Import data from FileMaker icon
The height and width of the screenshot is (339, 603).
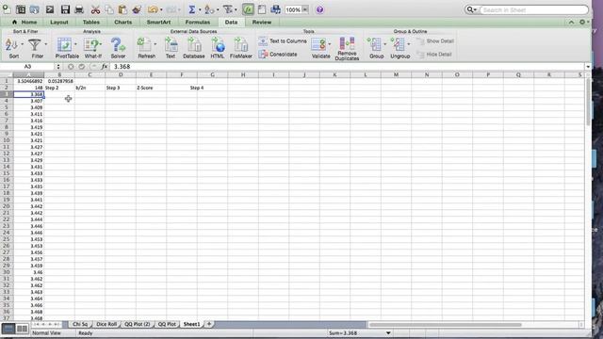pyautogui.click(x=241, y=48)
